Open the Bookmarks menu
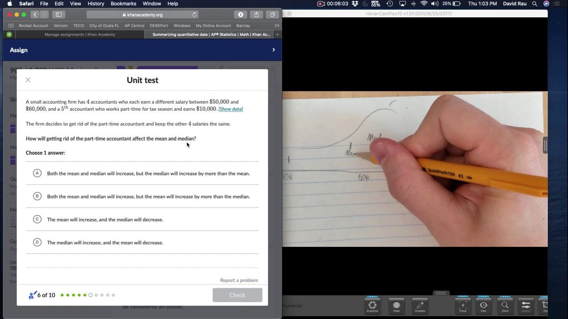568x319 pixels. coord(123,4)
